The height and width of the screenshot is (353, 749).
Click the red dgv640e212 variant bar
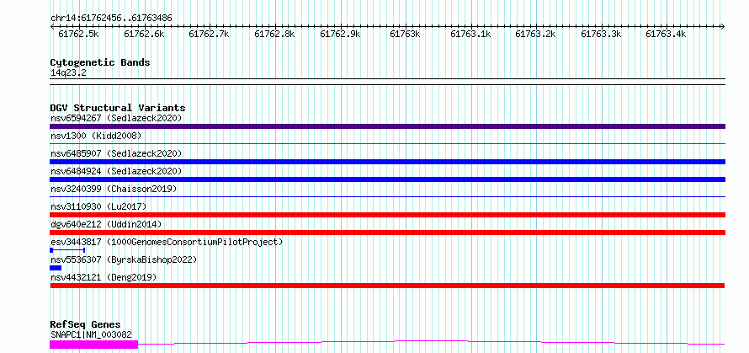pyautogui.click(x=387, y=233)
